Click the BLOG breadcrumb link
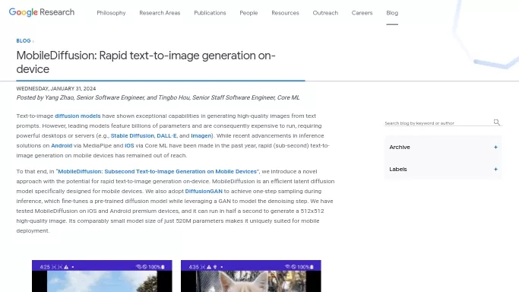The width and height of the screenshot is (519, 292). point(24,41)
